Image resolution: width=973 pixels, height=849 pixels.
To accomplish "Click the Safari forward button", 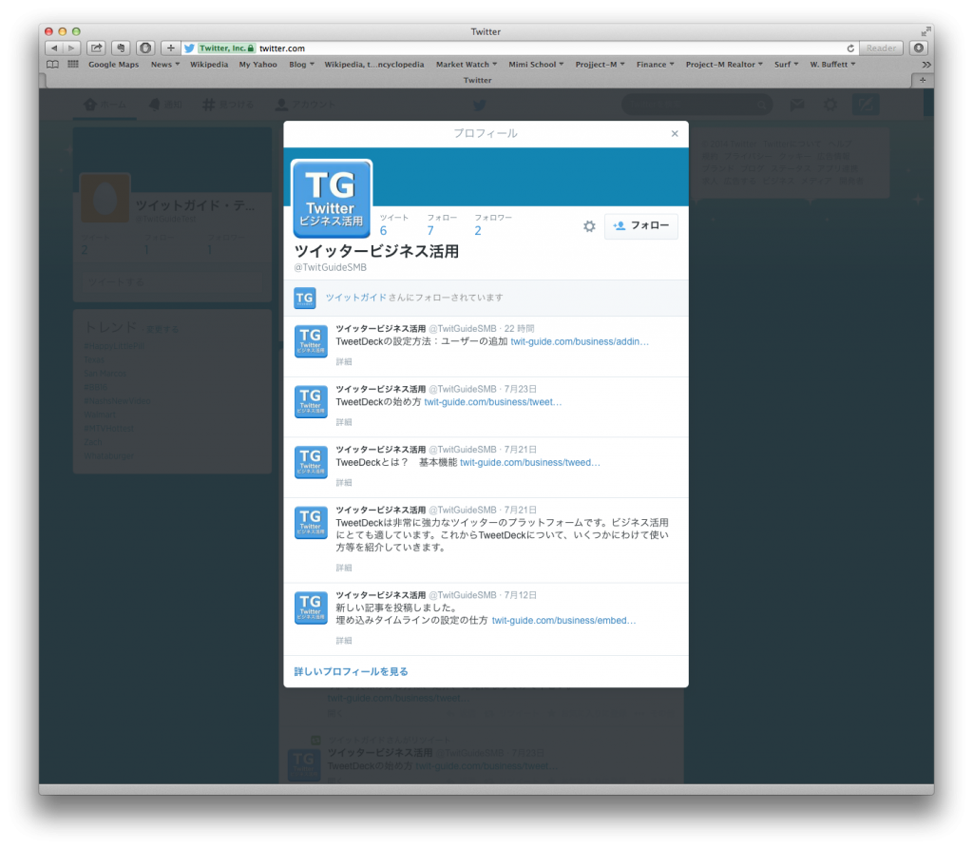I will coord(71,48).
